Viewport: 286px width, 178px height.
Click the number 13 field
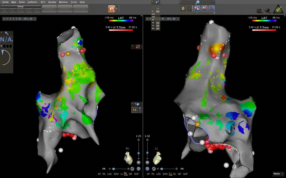[134, 110]
